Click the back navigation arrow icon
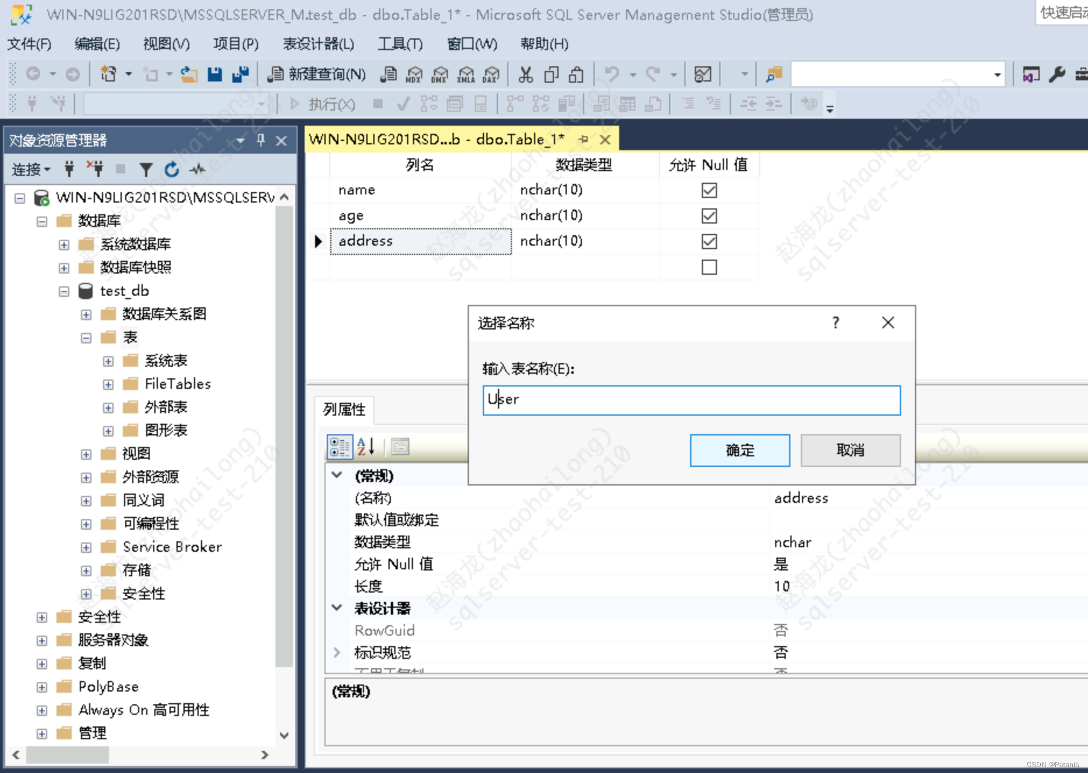The width and height of the screenshot is (1088, 773). tap(33, 74)
